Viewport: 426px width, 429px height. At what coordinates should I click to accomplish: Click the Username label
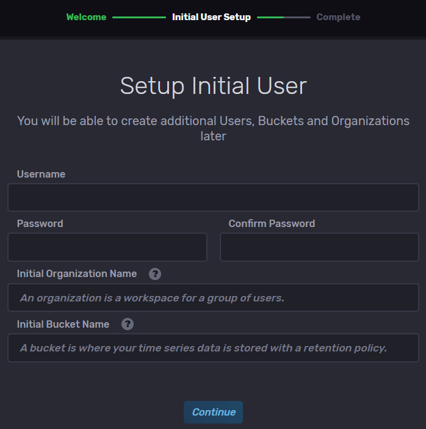(41, 174)
